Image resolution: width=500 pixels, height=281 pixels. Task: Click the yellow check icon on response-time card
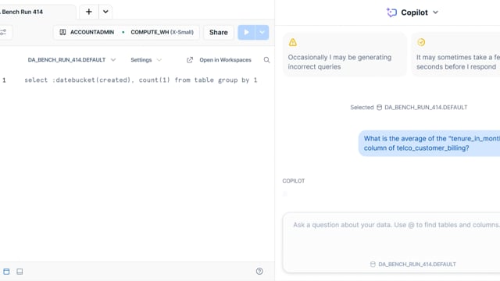coord(421,42)
